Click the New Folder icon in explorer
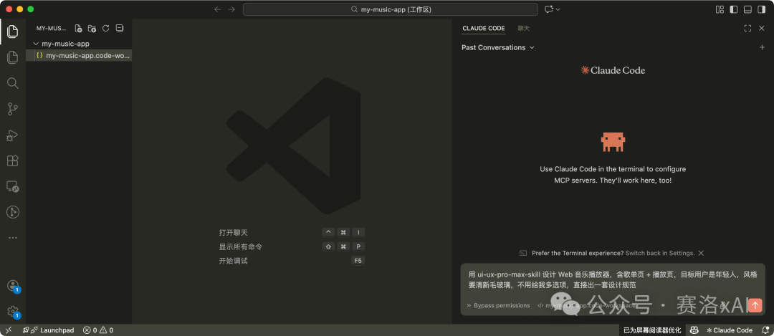Image resolution: width=774 pixels, height=336 pixels. coord(92,29)
